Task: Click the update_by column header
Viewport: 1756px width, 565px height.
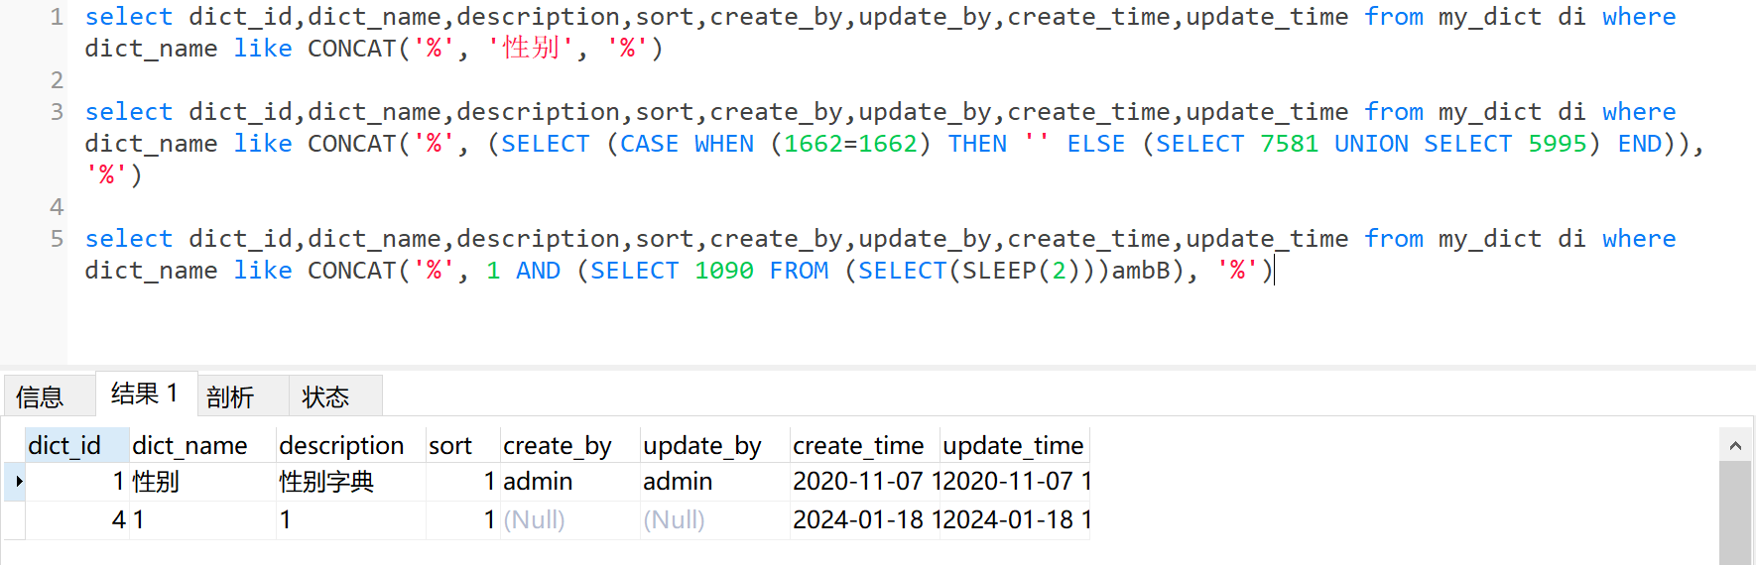Action: [x=702, y=446]
